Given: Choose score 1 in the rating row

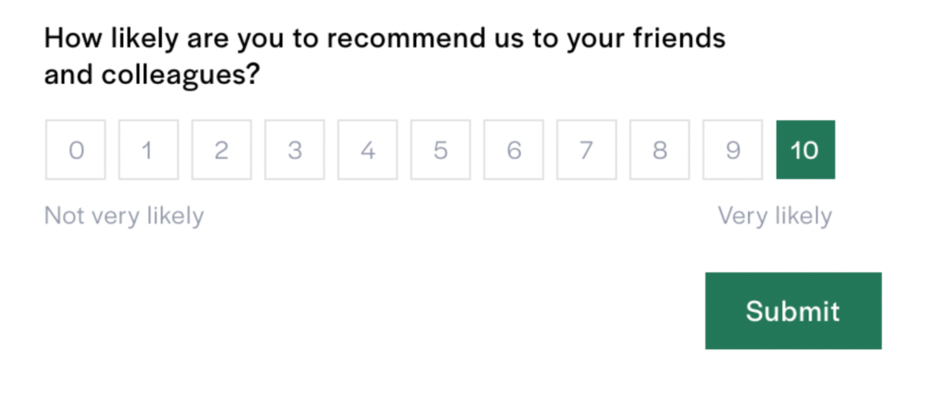Looking at the screenshot, I should pyautogui.click(x=148, y=150).
